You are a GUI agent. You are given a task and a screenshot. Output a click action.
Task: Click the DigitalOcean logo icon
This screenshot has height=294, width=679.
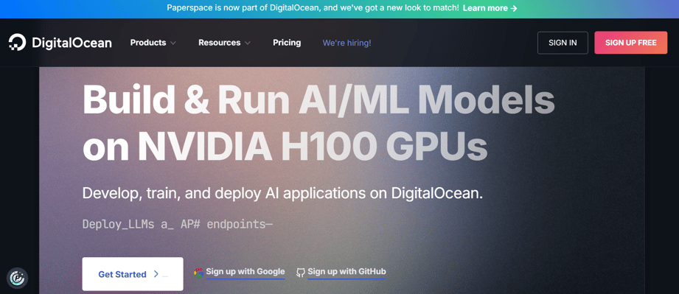[17, 43]
